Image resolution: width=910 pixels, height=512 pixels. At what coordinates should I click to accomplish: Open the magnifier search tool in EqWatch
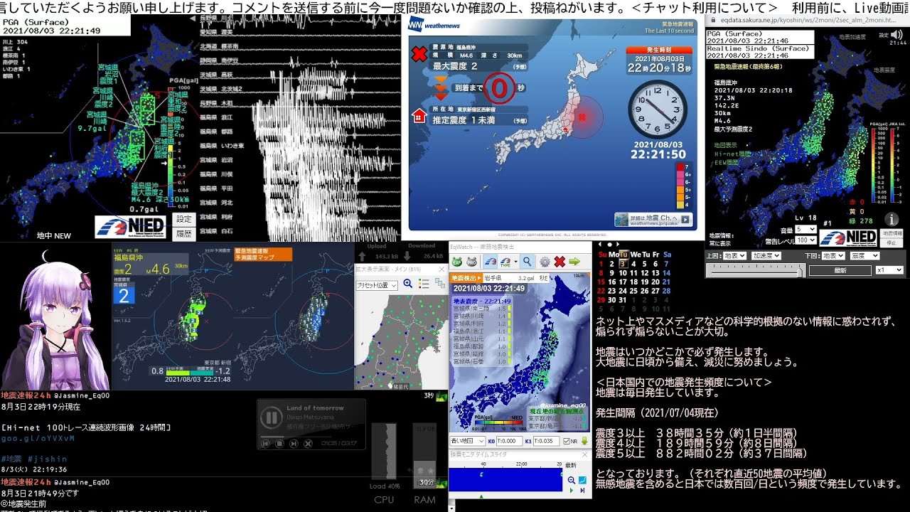click(x=527, y=262)
